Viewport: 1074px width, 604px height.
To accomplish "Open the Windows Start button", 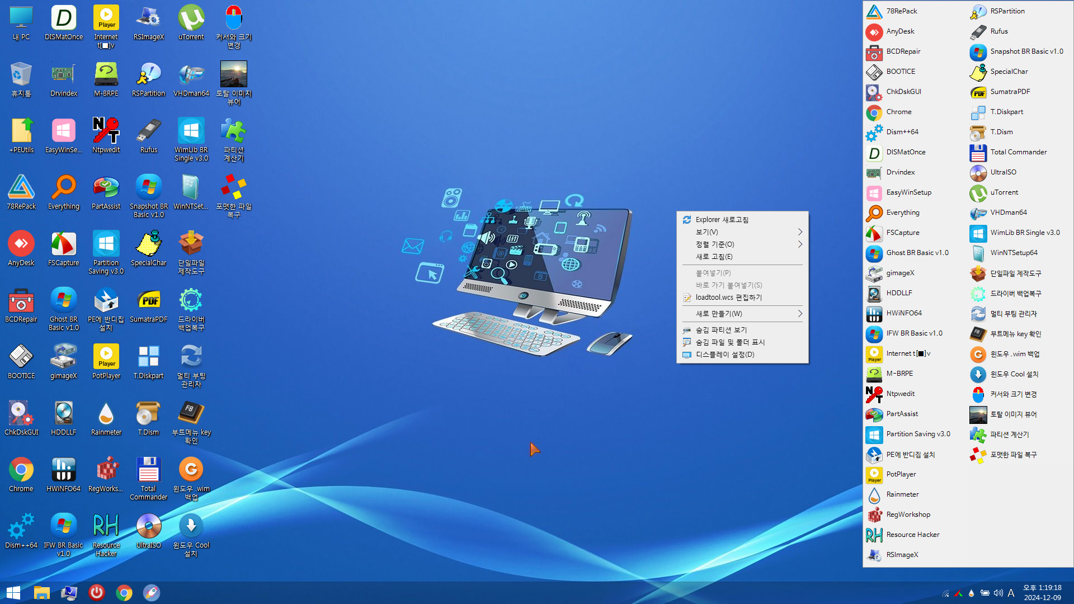I will [x=13, y=593].
